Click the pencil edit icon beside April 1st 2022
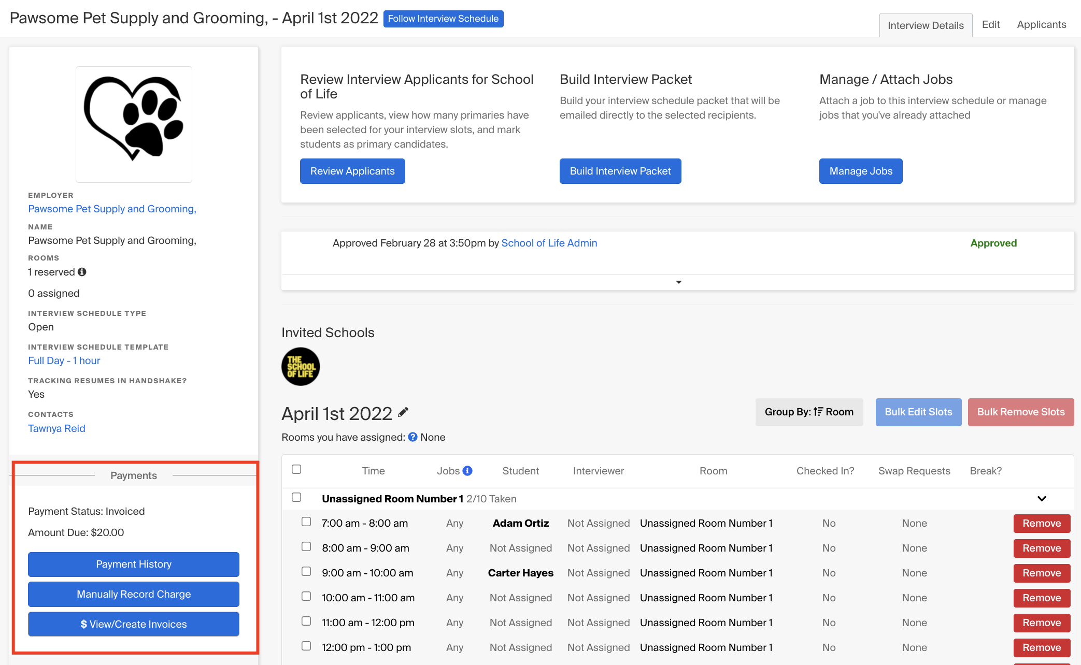 pos(403,412)
